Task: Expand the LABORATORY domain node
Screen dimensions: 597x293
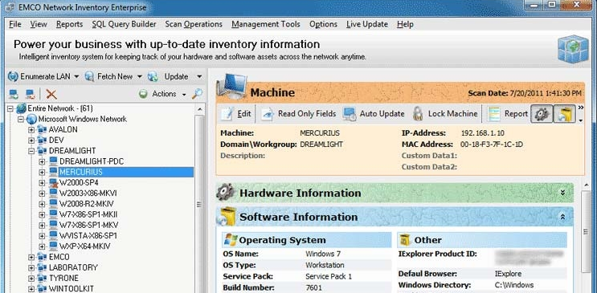Action: click(31, 267)
